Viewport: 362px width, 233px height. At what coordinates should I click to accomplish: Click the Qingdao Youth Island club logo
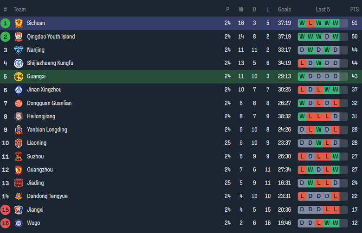[x=19, y=37]
